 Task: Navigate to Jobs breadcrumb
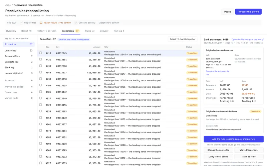(8, 5)
